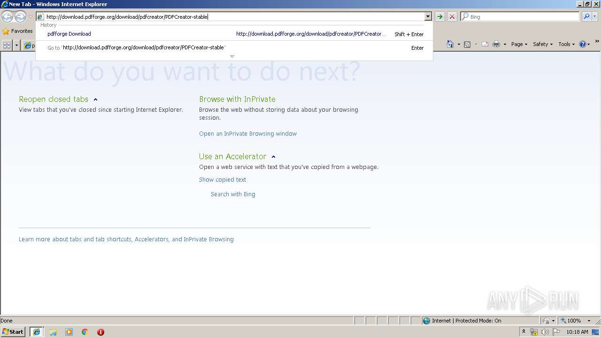Click Search with Bing accelerator

coord(233,194)
